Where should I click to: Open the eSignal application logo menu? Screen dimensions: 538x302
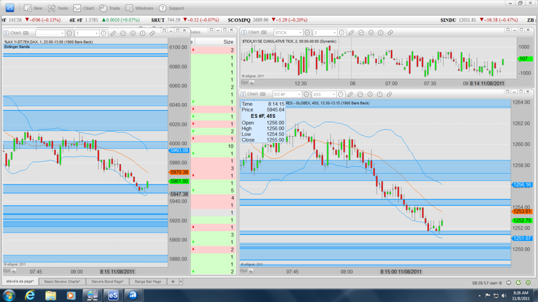[10, 8]
